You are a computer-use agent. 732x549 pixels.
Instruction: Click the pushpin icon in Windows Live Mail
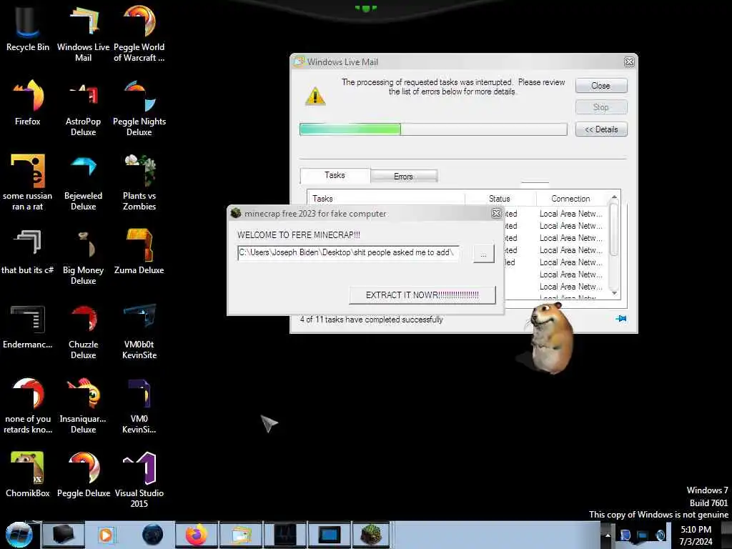621,319
